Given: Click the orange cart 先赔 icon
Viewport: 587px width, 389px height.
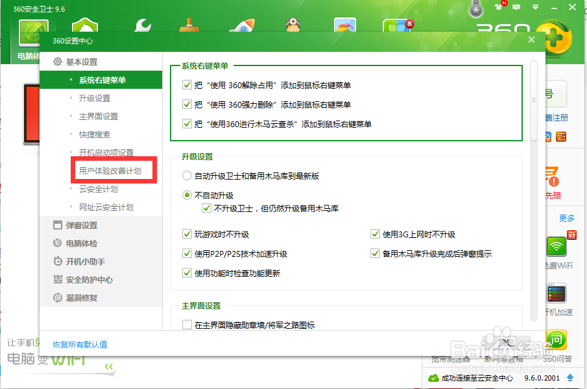Looking at the screenshot, I should pos(553,176).
